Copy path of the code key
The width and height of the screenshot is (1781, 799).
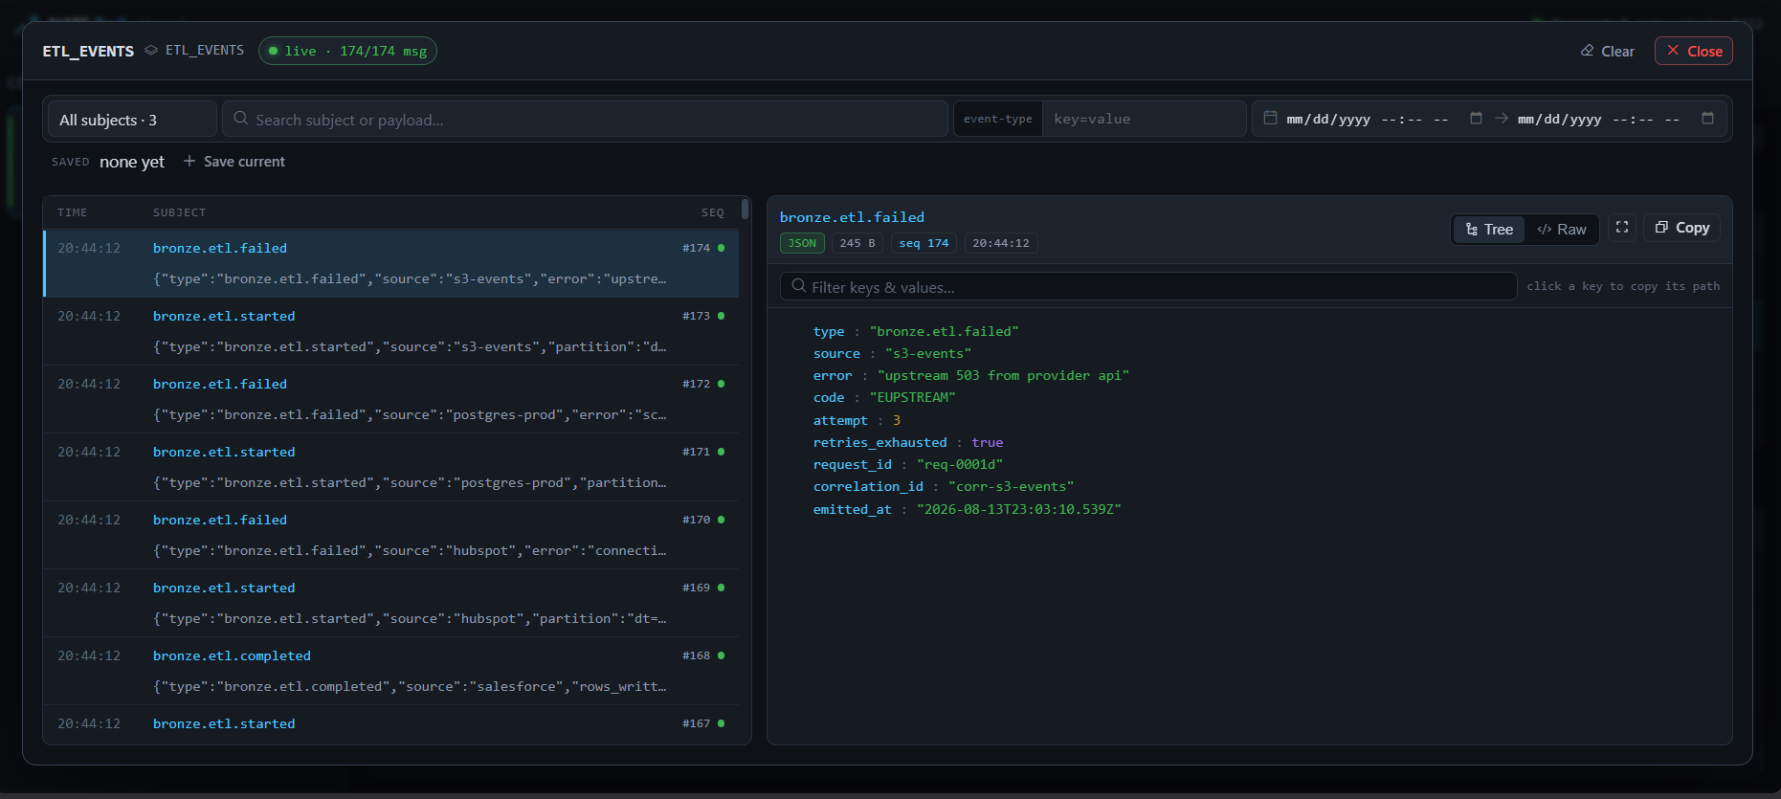pos(829,397)
